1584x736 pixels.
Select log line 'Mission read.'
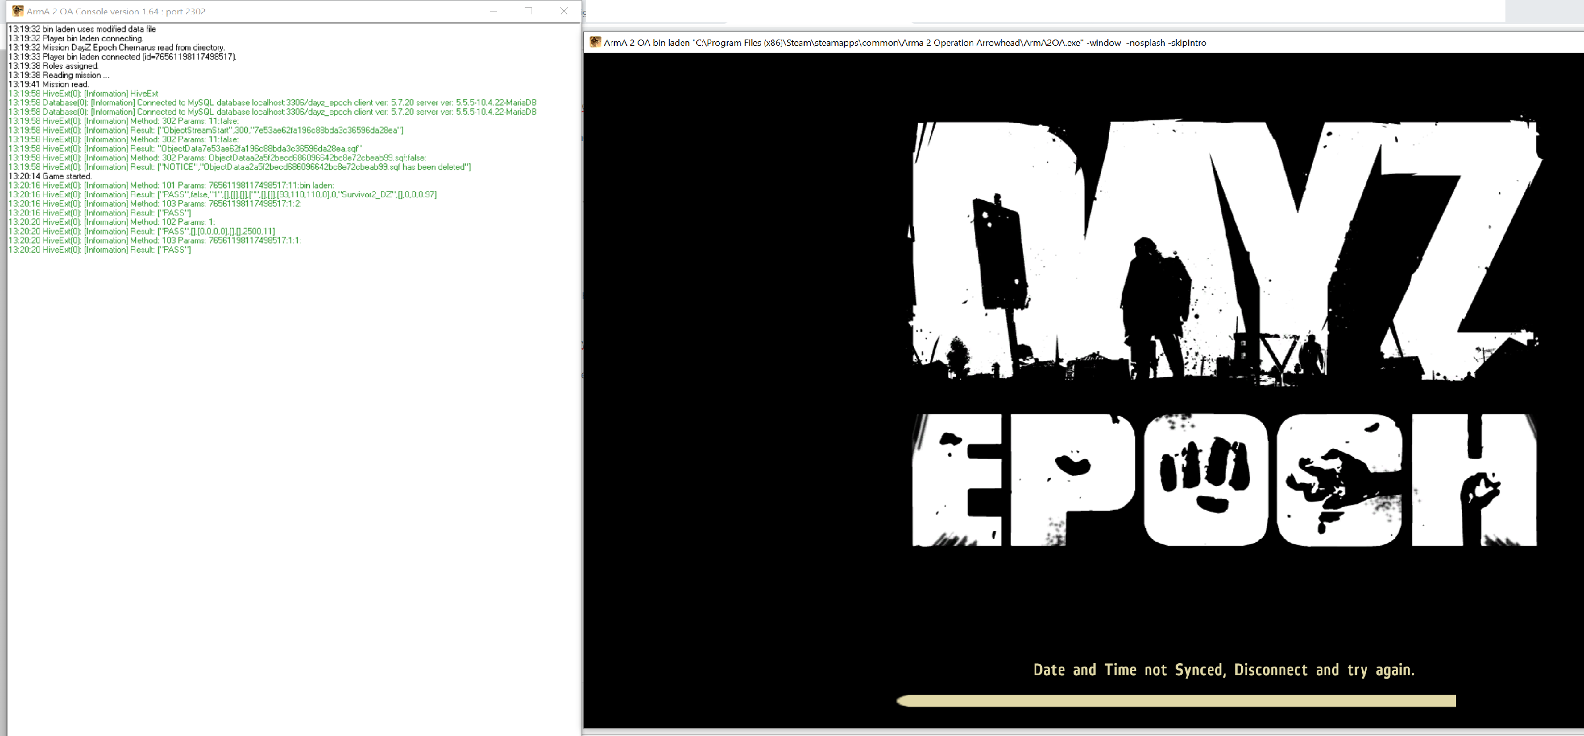[49, 84]
